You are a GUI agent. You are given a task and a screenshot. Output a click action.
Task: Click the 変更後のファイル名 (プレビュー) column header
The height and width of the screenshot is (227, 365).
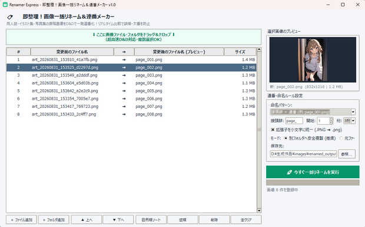point(179,52)
